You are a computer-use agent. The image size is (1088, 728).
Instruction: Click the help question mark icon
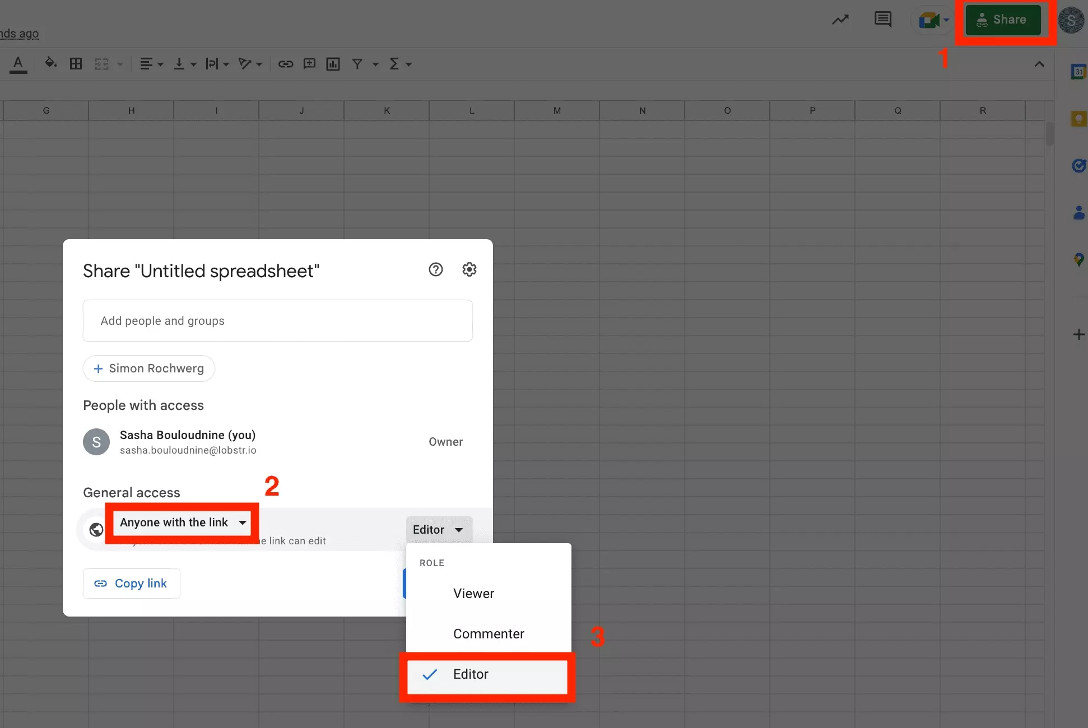click(x=435, y=269)
